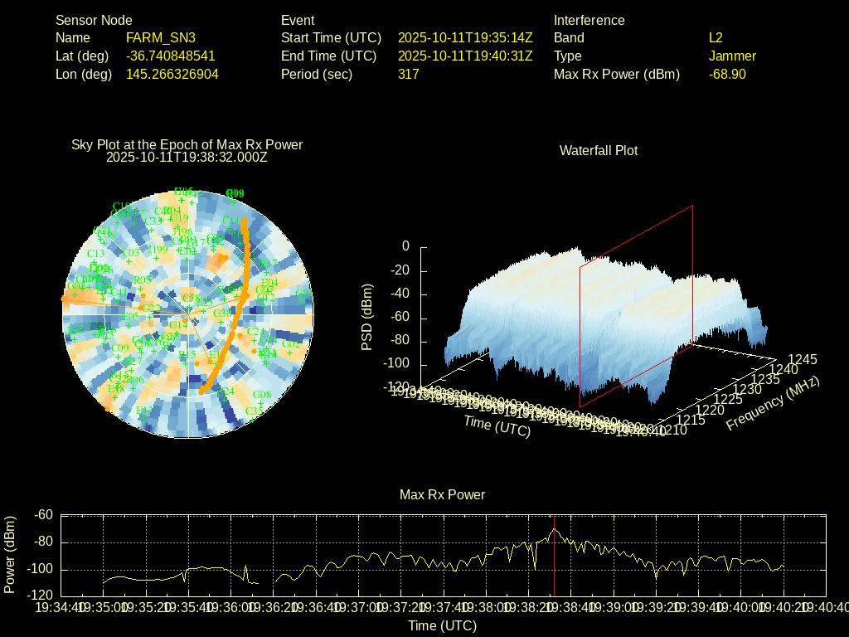Click the event End Time value
Screen dimensions: 849x637
[x=465, y=56]
